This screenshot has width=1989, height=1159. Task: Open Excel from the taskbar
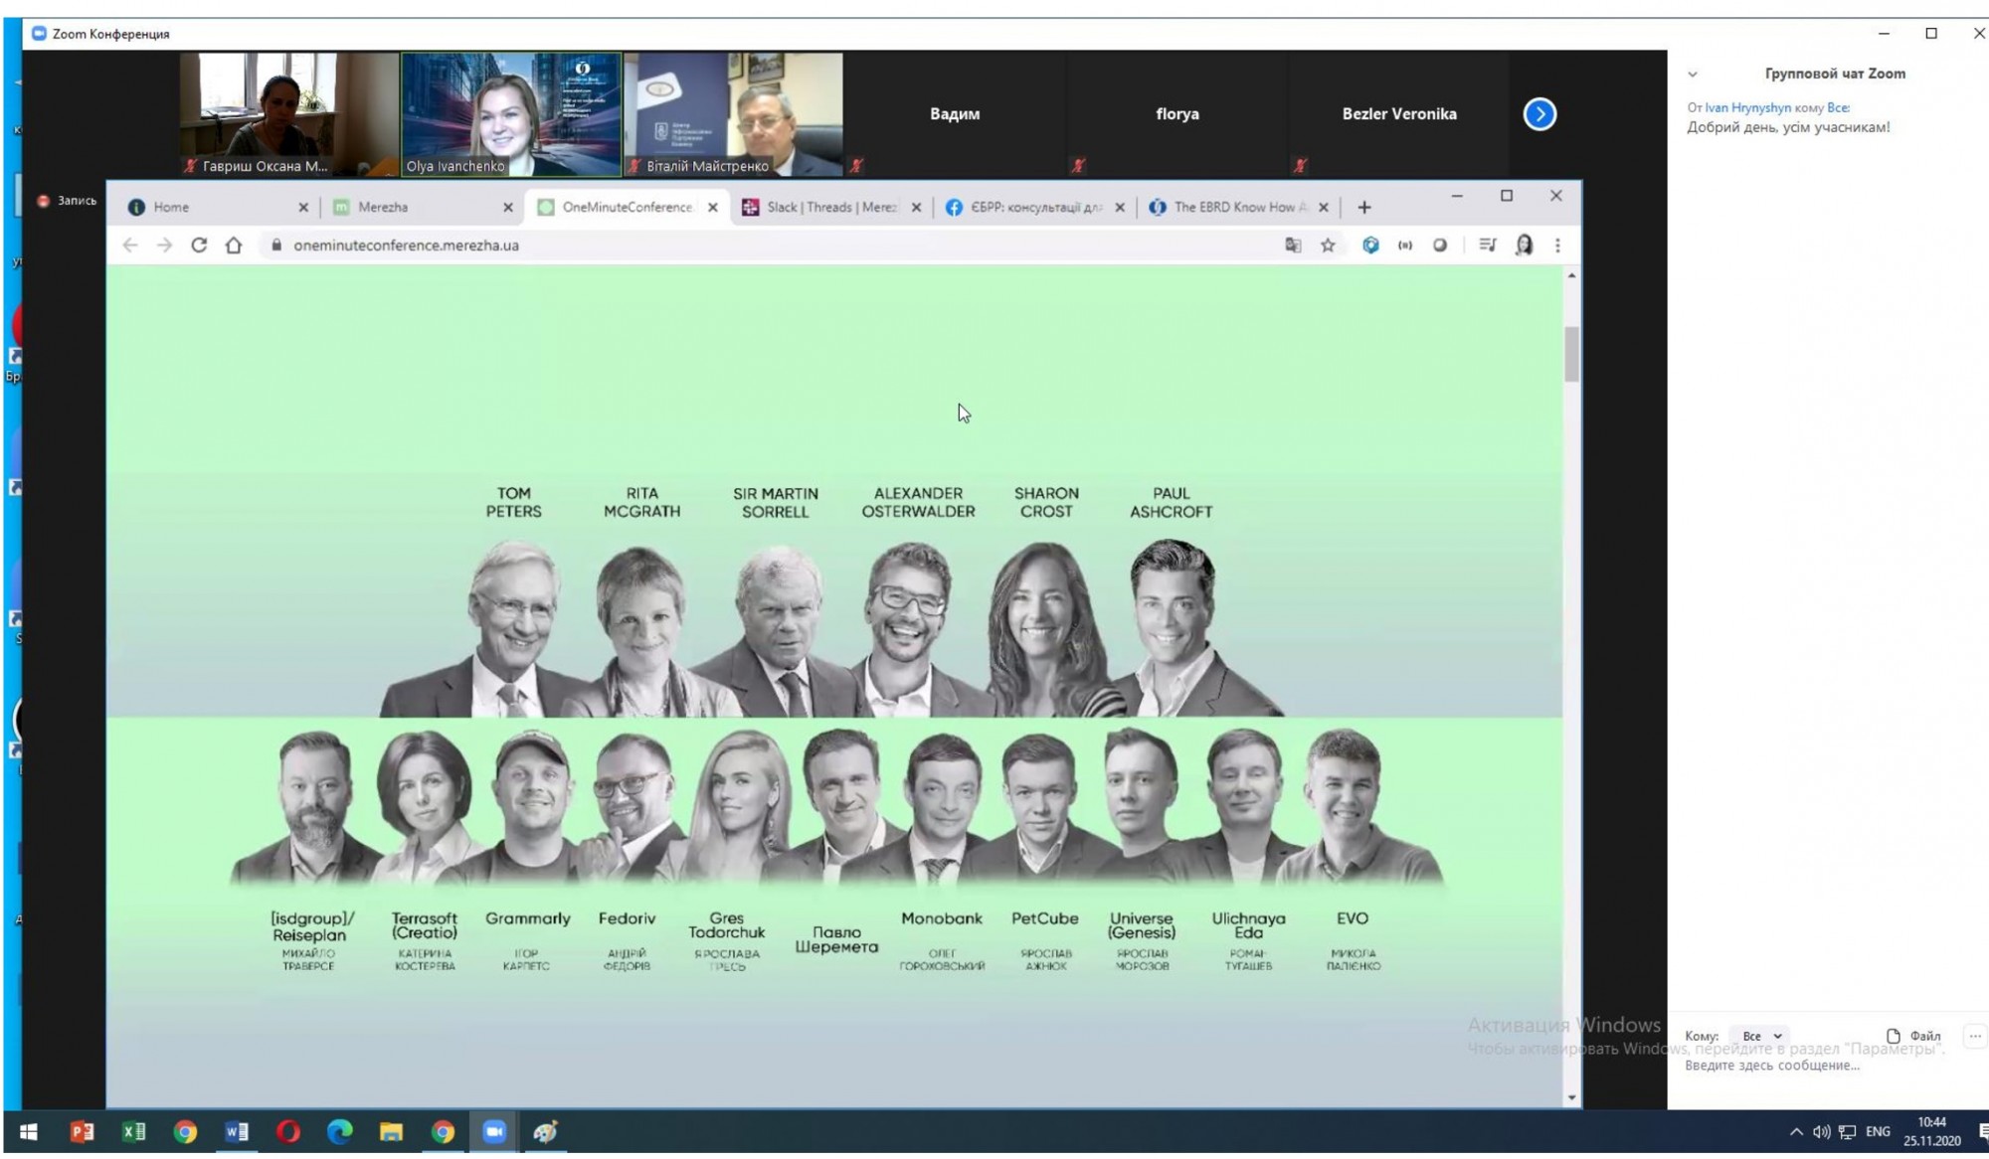click(x=134, y=1131)
